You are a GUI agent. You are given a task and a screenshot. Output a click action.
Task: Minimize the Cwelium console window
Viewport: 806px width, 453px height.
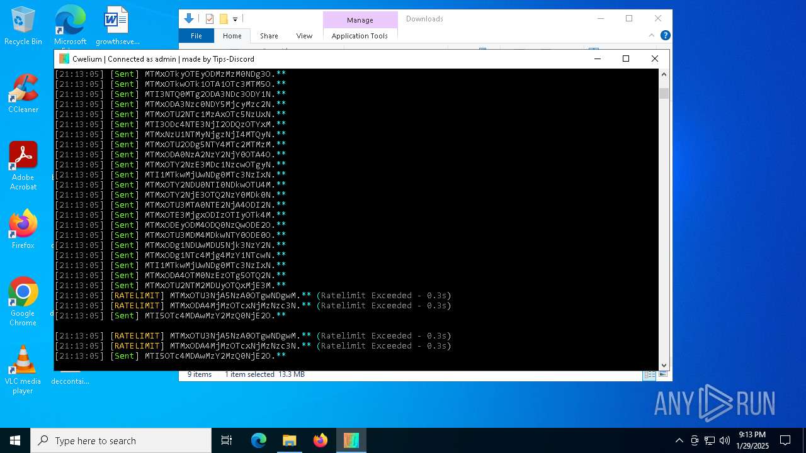pos(597,59)
